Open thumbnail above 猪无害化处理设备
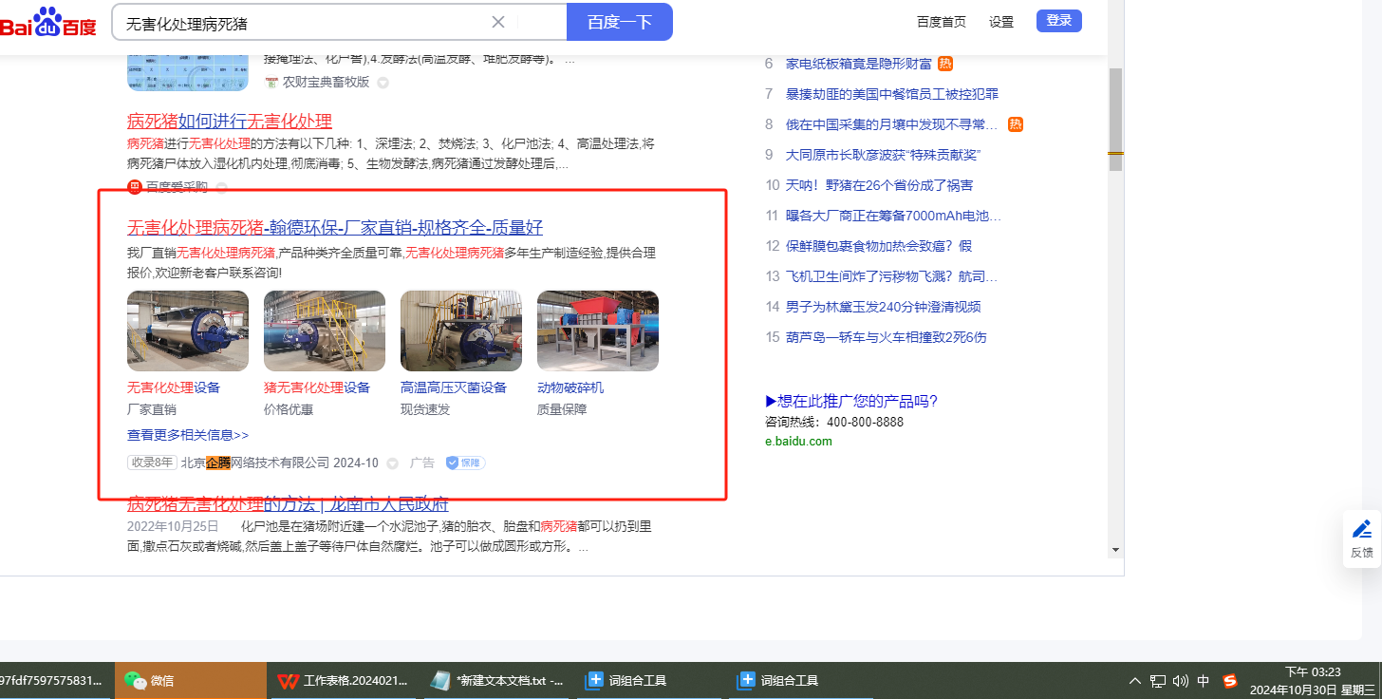The height and width of the screenshot is (699, 1382). pyautogui.click(x=325, y=331)
